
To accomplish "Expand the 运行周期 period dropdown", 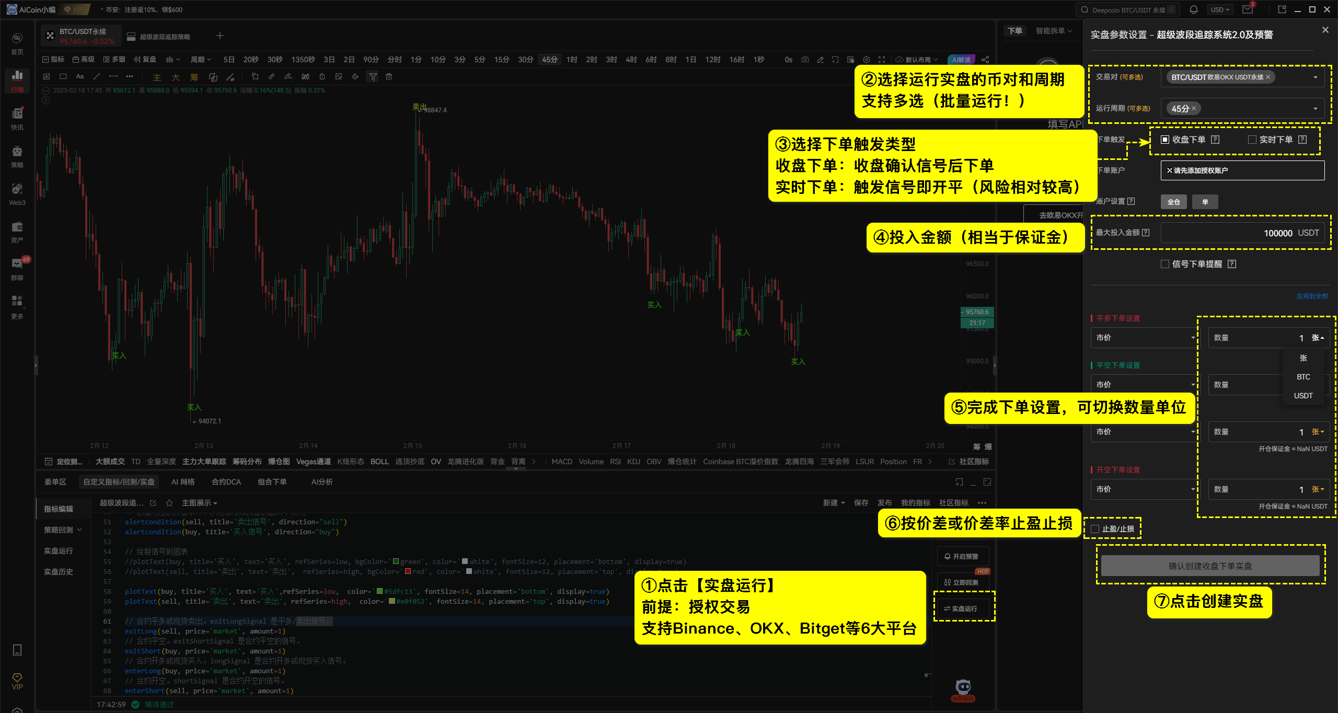I will point(1316,109).
